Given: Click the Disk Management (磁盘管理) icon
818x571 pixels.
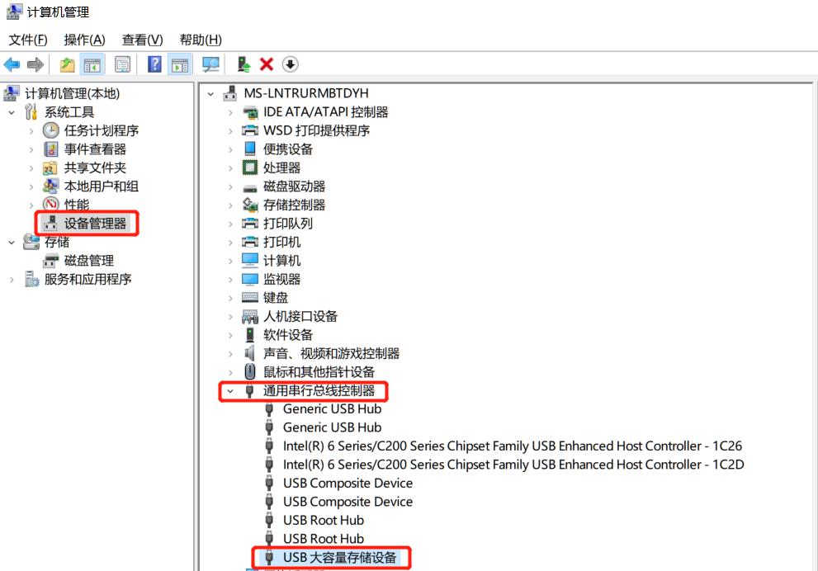Looking at the screenshot, I should (x=50, y=260).
